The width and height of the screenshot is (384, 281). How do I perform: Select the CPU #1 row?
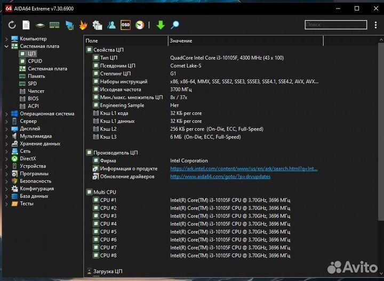[x=108, y=200]
